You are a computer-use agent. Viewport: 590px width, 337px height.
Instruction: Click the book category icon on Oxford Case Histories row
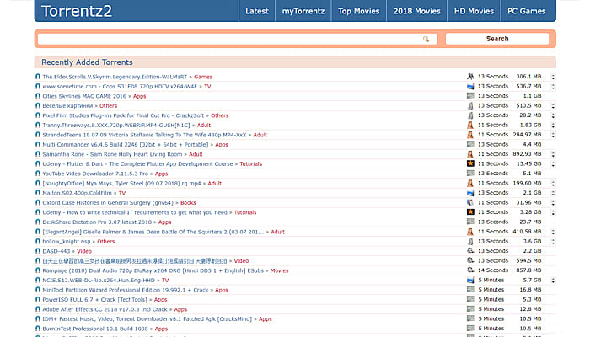[470, 202]
